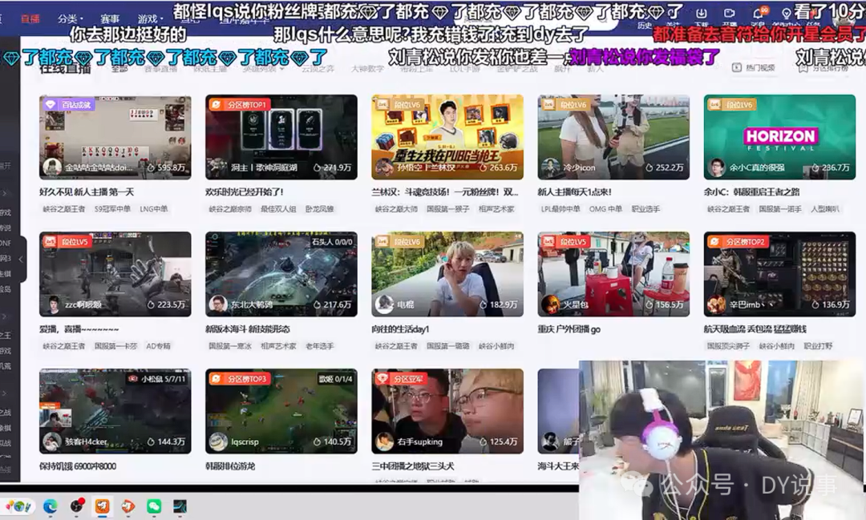The height and width of the screenshot is (520, 866).
Task: Click the active orange Huya taskbar icon
Action: tap(102, 506)
